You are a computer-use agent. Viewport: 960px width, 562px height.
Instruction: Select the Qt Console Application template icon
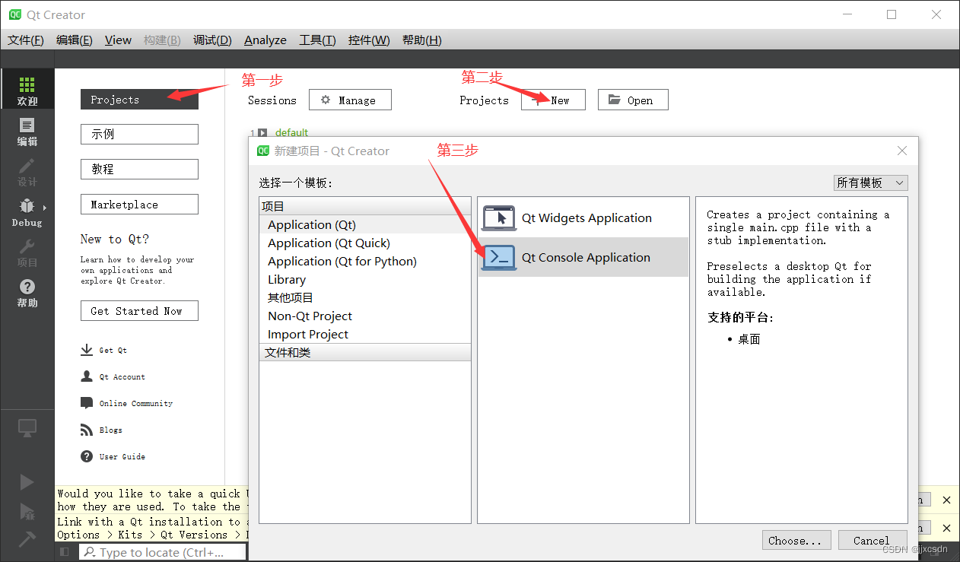[x=499, y=258]
